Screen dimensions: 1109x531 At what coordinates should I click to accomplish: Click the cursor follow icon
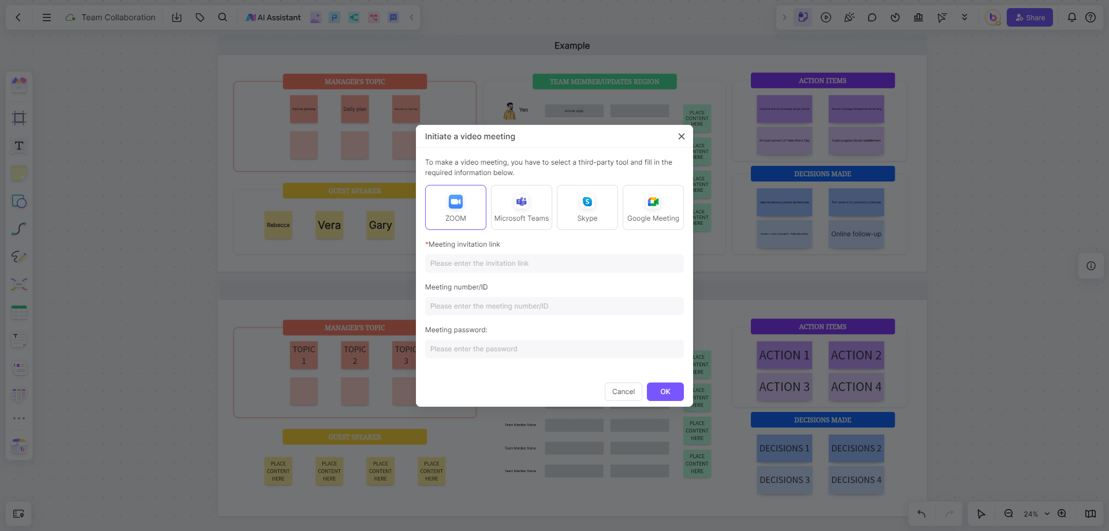pyautogui.click(x=941, y=17)
